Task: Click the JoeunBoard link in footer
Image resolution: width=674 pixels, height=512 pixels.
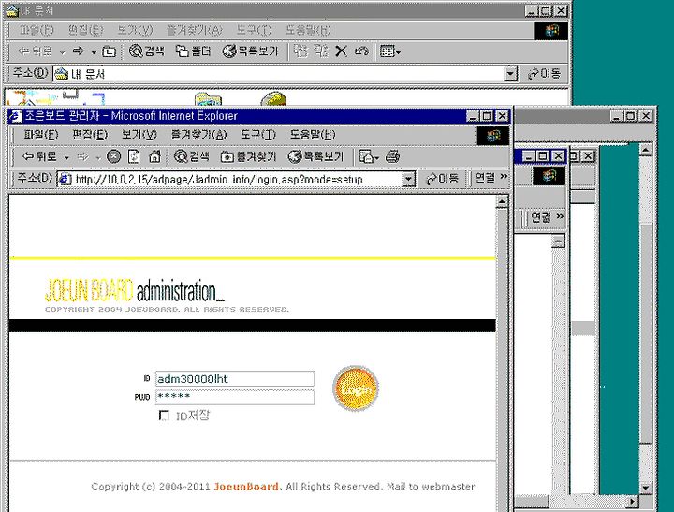Action: [x=246, y=487]
